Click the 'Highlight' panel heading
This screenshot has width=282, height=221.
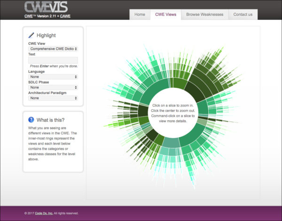[46, 35]
